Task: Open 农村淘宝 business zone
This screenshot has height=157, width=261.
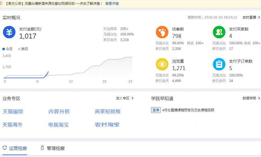Action: [x=107, y=125]
